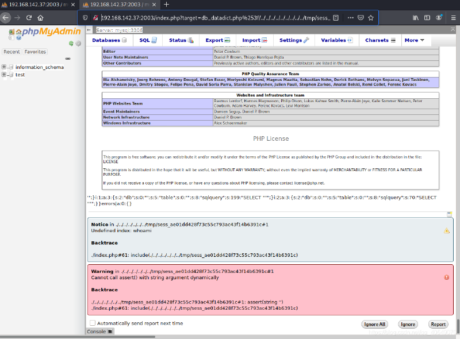This screenshot has height=339, width=460.
Task: Click the vertical page scrollbar on the right
Action: (x=458, y=326)
